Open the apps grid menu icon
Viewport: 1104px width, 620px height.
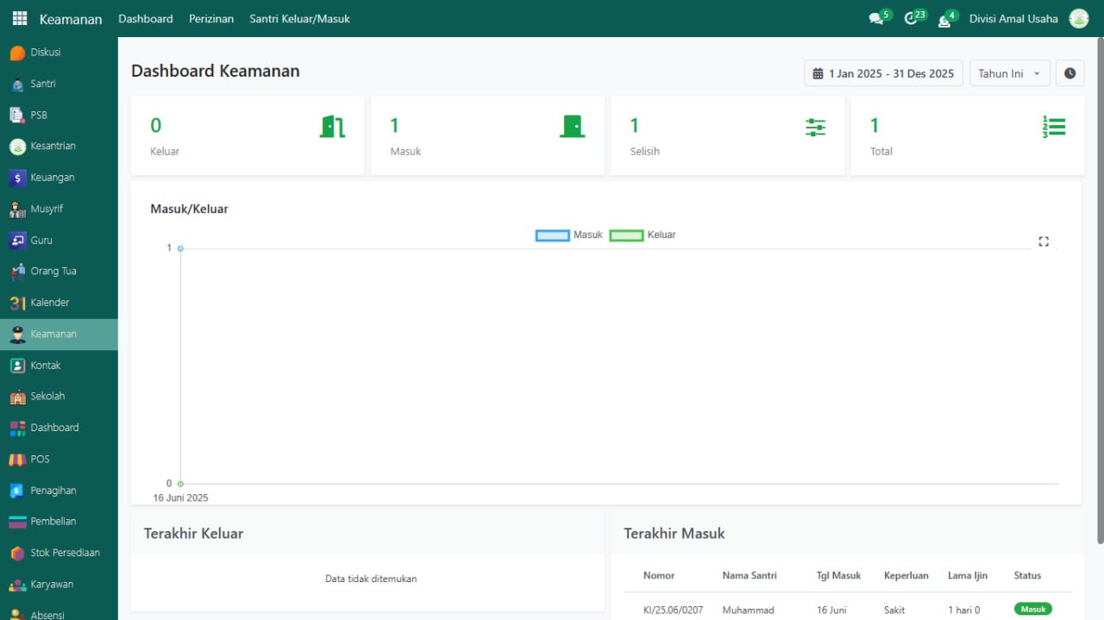click(x=19, y=18)
